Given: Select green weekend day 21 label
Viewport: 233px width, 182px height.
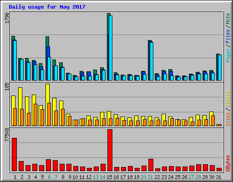Looking at the screenshot, I should point(150,177).
